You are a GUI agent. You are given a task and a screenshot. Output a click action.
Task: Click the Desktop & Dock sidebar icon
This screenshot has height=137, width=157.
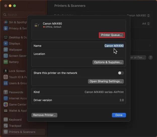pos(6,37)
